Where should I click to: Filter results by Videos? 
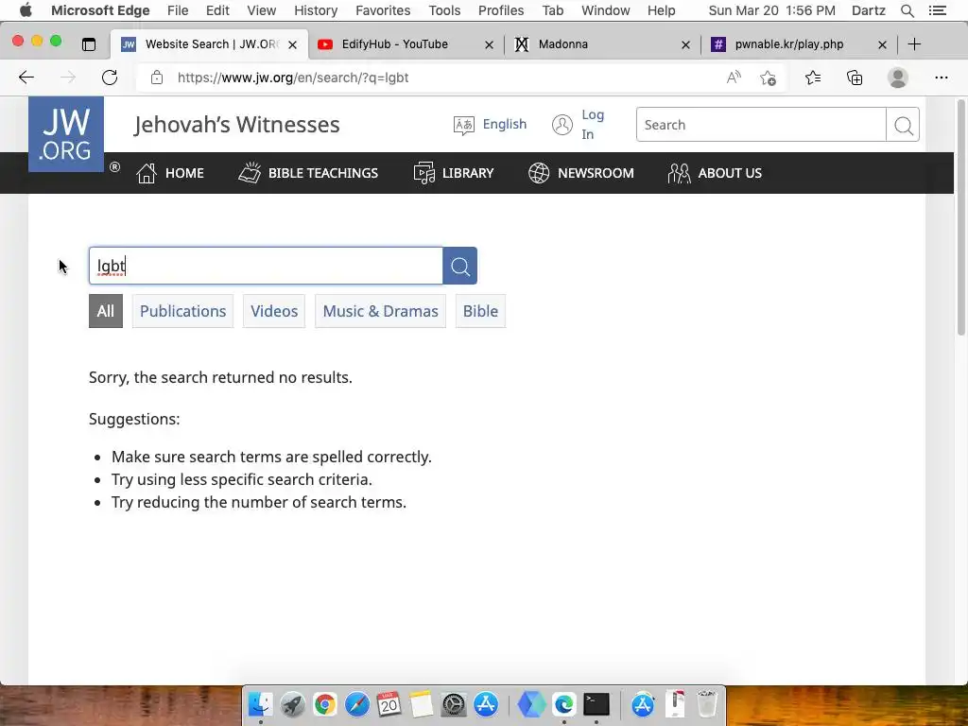(274, 311)
